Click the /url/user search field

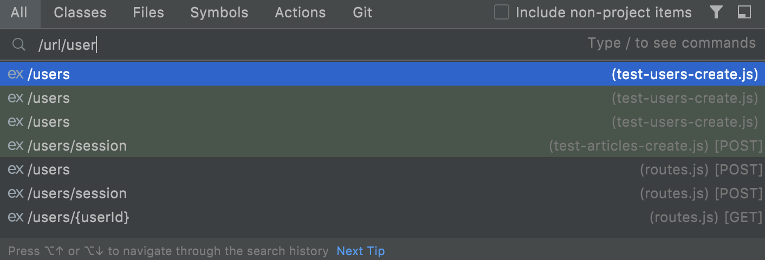pyautogui.click(x=271, y=44)
